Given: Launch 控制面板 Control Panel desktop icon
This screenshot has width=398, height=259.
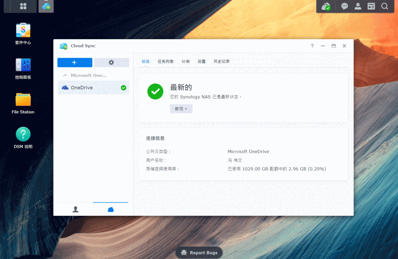Looking at the screenshot, I should click(23, 65).
